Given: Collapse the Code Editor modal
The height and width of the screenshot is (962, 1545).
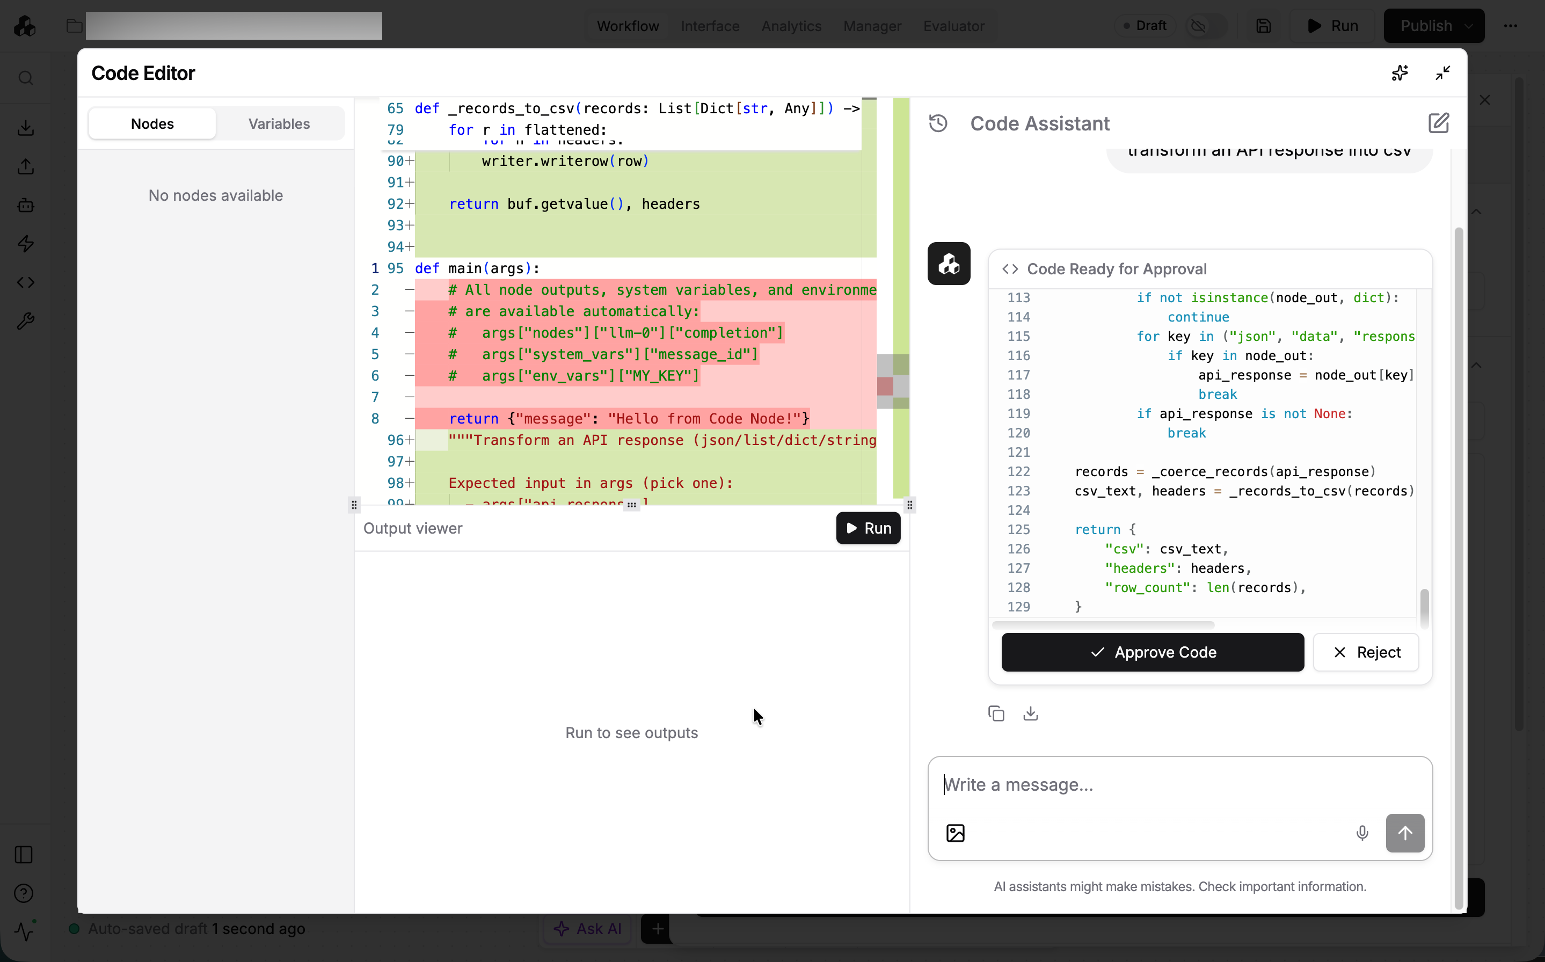Looking at the screenshot, I should pyautogui.click(x=1442, y=73).
